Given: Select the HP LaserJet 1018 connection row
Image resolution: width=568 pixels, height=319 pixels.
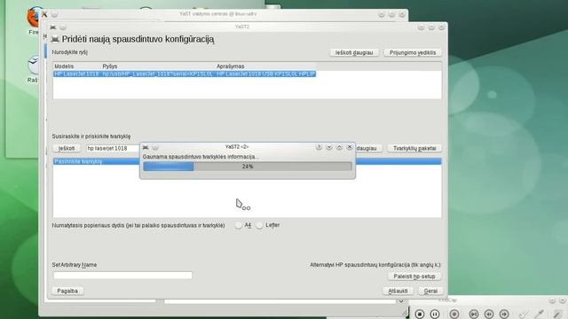Looking at the screenshot, I should 185,74.
